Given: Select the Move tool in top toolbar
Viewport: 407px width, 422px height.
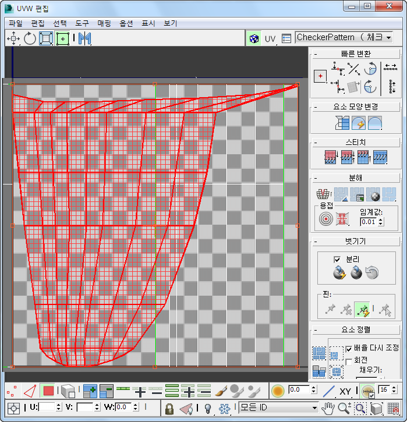Looking at the screenshot, I should tap(13, 38).
